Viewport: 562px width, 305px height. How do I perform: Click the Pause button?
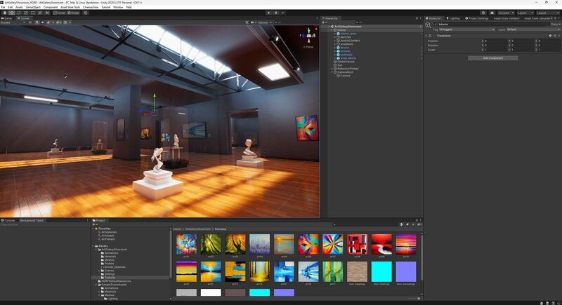pos(274,13)
